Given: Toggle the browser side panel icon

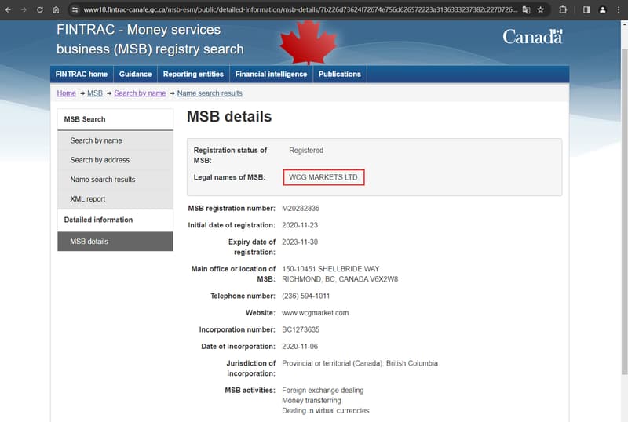Looking at the screenshot, I should [586, 9].
